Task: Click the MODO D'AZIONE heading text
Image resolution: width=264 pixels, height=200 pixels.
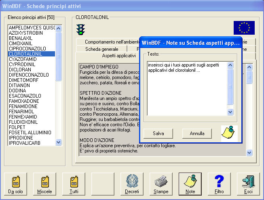Action: 97,140
